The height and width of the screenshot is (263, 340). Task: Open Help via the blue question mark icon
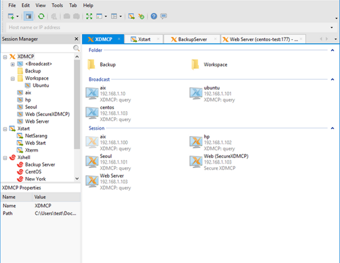(x=154, y=16)
